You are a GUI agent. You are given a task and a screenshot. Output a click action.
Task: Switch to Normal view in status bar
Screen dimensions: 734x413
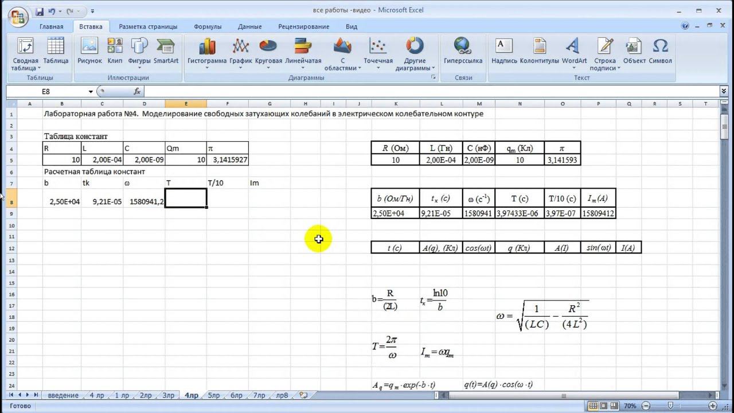pos(594,406)
